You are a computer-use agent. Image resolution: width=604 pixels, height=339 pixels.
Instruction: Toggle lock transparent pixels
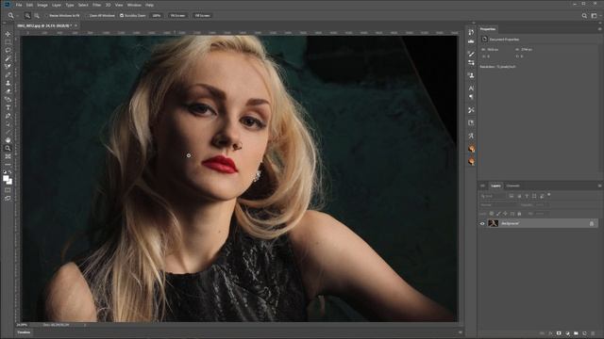pyautogui.click(x=492, y=214)
